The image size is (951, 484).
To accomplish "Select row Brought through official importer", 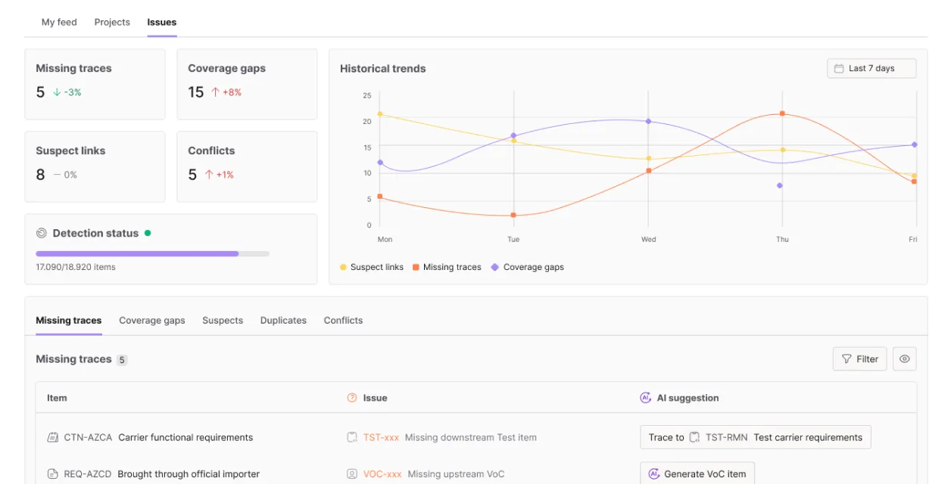I will (475, 474).
